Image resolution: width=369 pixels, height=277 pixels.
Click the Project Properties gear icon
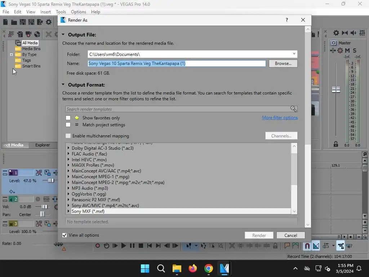[49, 22]
